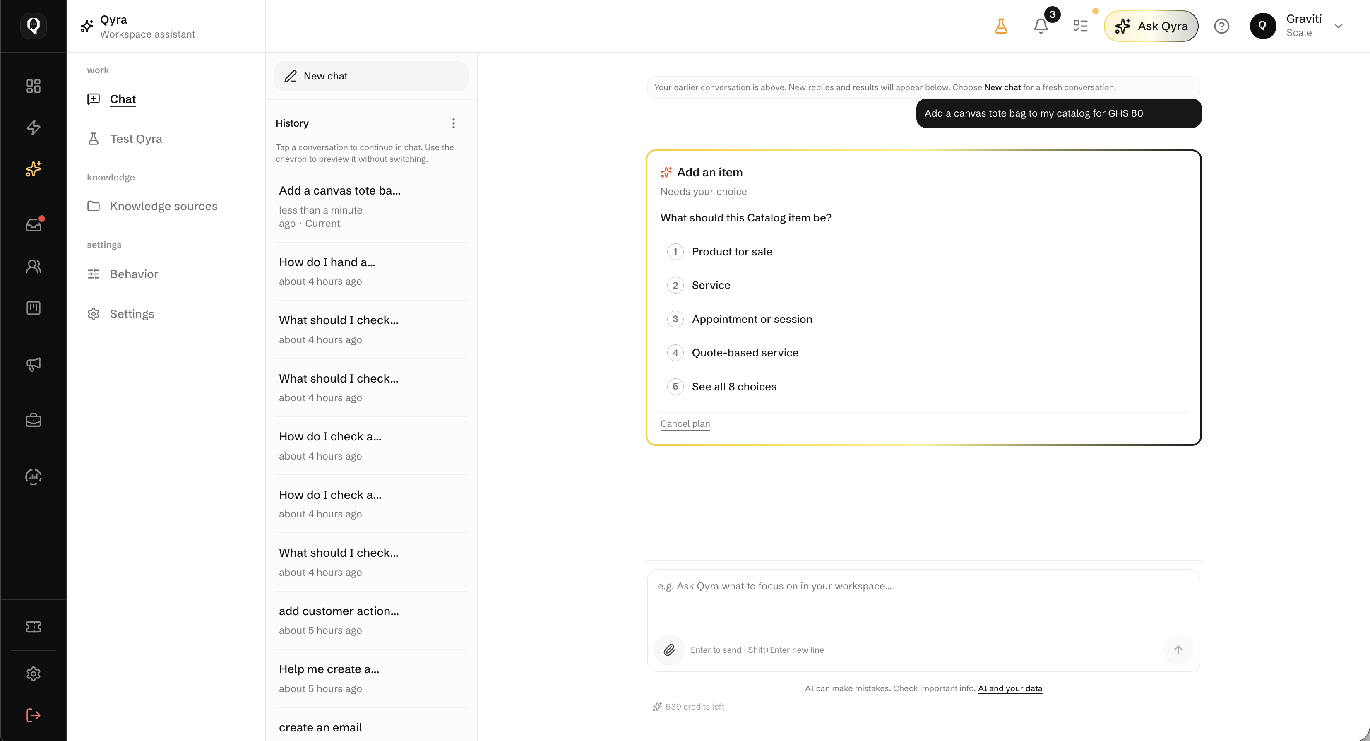Click the Add an item card title

pyautogui.click(x=709, y=172)
